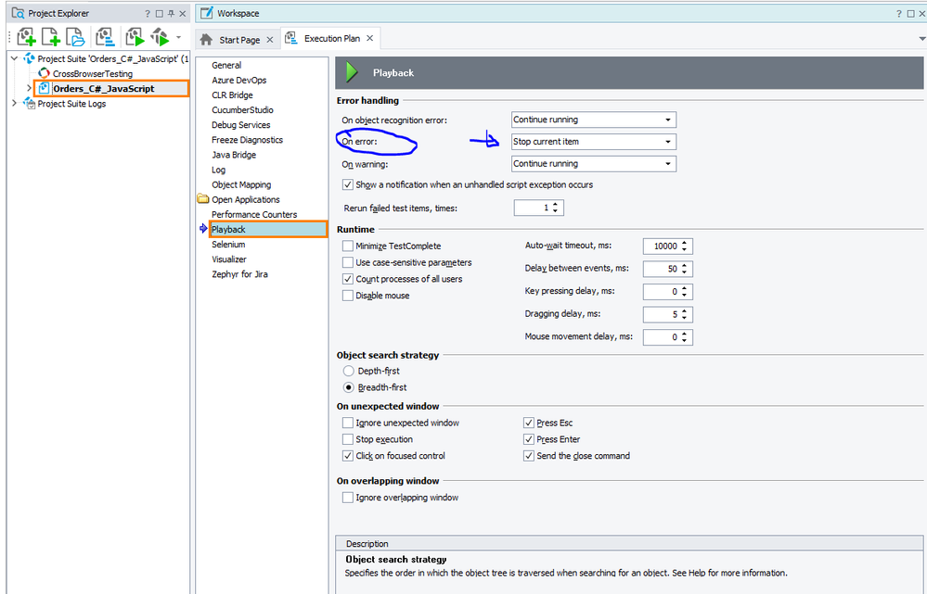
Task: Open the On object recognition error dropdown
Action: click(x=593, y=120)
